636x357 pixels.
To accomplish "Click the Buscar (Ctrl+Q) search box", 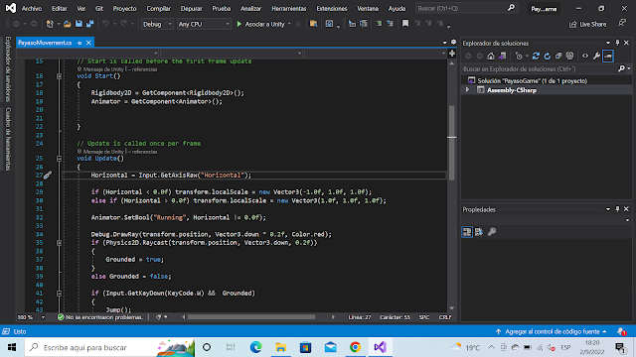I will point(466,8).
